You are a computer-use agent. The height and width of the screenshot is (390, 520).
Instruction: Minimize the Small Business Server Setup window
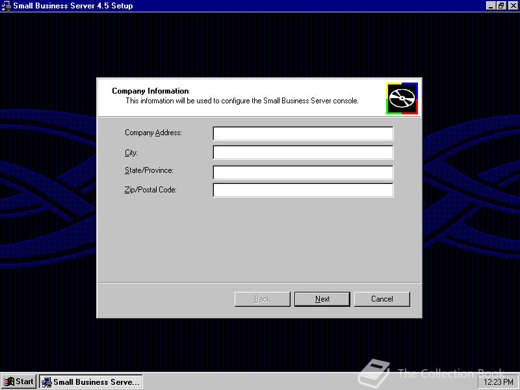coord(491,6)
